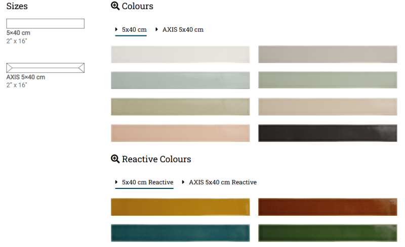
Task: Click the AXIS 5x40 cm size label
Action: coord(26,77)
